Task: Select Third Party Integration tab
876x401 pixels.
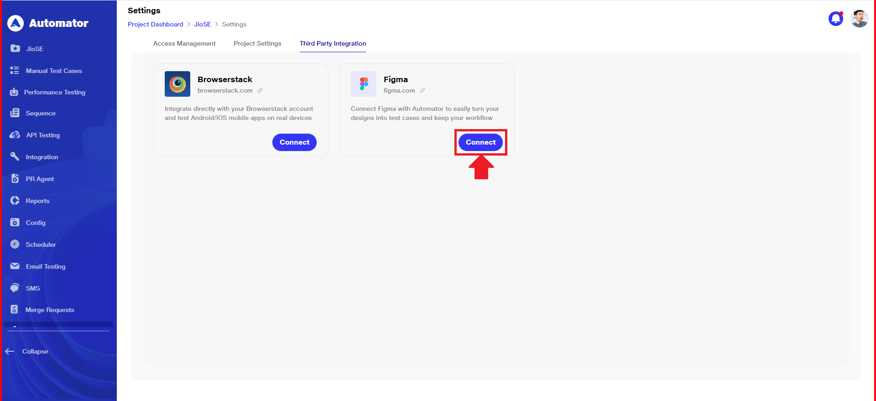Action: 333,43
